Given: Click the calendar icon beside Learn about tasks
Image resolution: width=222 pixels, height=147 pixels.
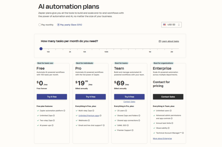Looking at the screenshot, I should (160, 41).
